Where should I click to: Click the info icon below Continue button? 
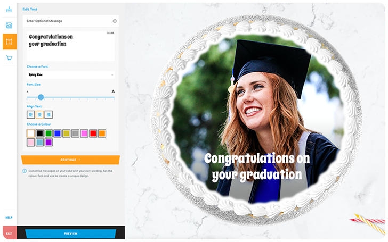[x=25, y=171]
